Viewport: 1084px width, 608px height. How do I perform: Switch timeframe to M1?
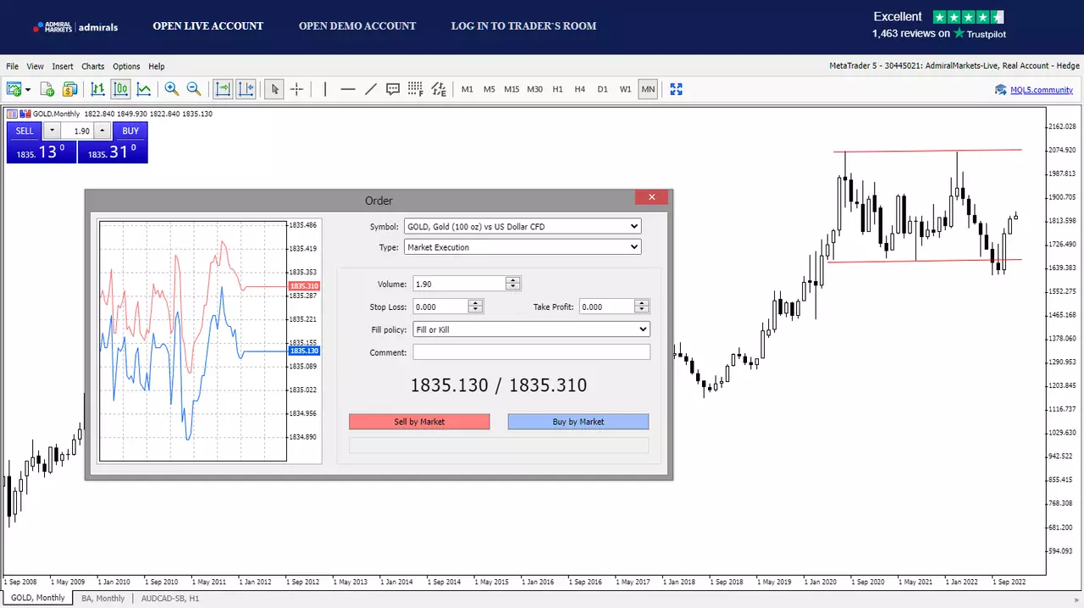coord(467,89)
